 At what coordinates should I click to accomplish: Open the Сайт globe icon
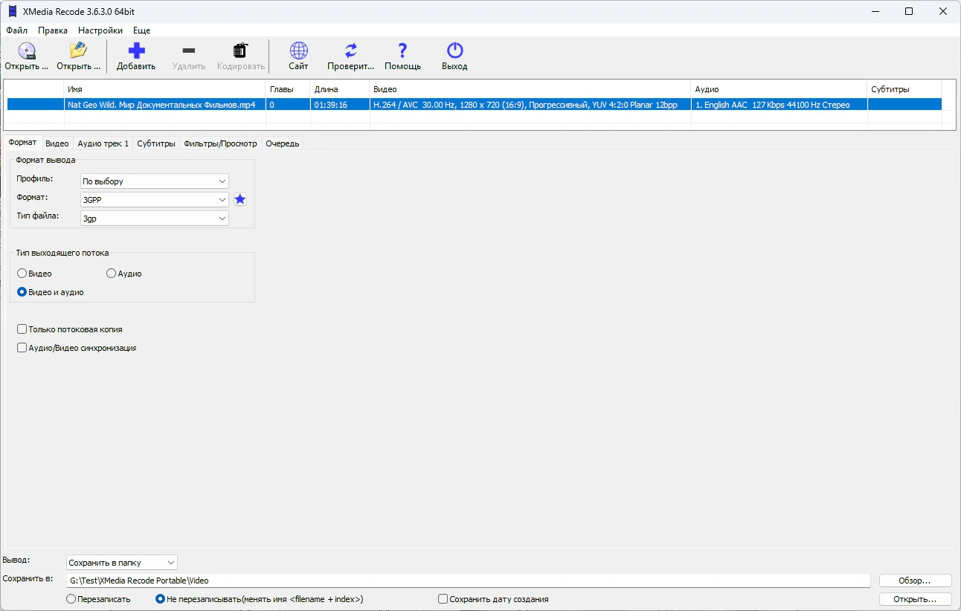pyautogui.click(x=299, y=51)
